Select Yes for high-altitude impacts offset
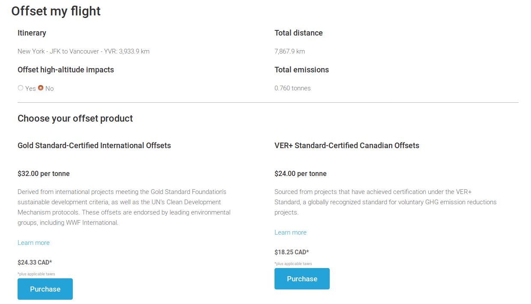This screenshot has width=531, height=304. pyautogui.click(x=21, y=88)
